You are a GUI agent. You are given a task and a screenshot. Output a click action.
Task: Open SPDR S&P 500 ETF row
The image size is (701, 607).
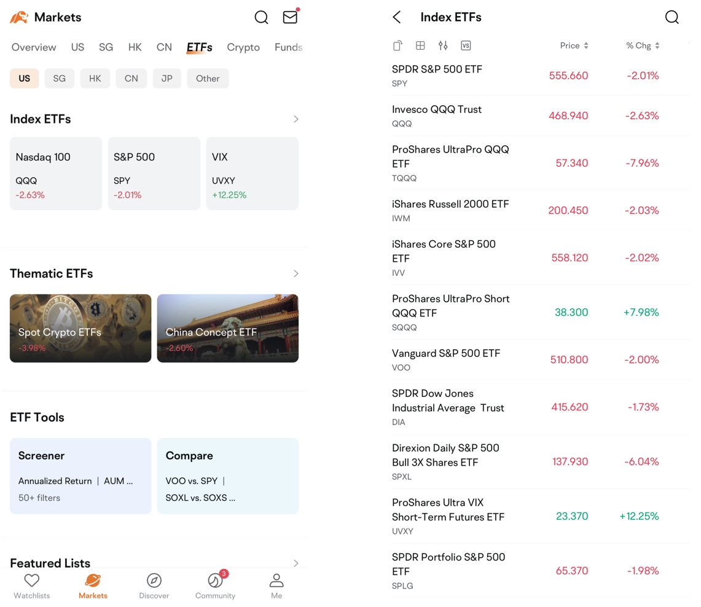(540, 76)
